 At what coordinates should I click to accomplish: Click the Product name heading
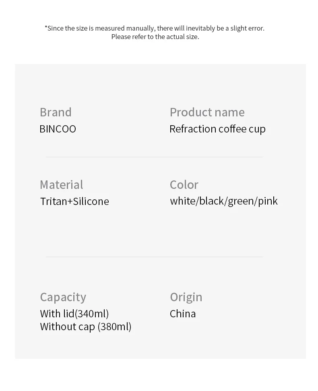coord(207,112)
